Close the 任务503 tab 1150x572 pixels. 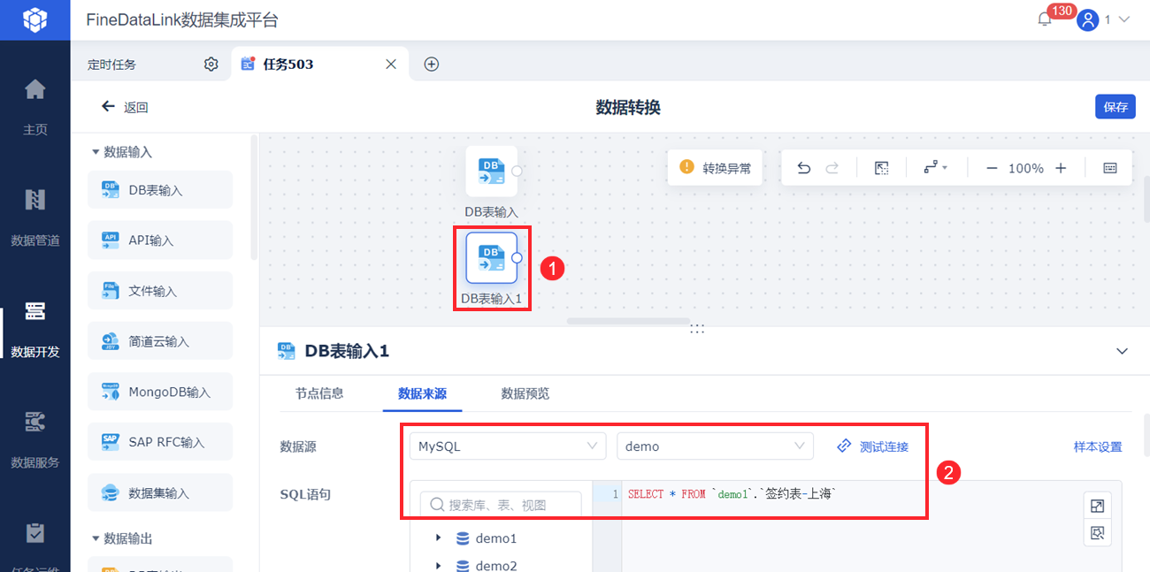click(391, 65)
